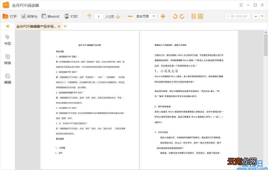Switch to two-page view
This screenshot has width=268, height=170.
[x=200, y=16]
